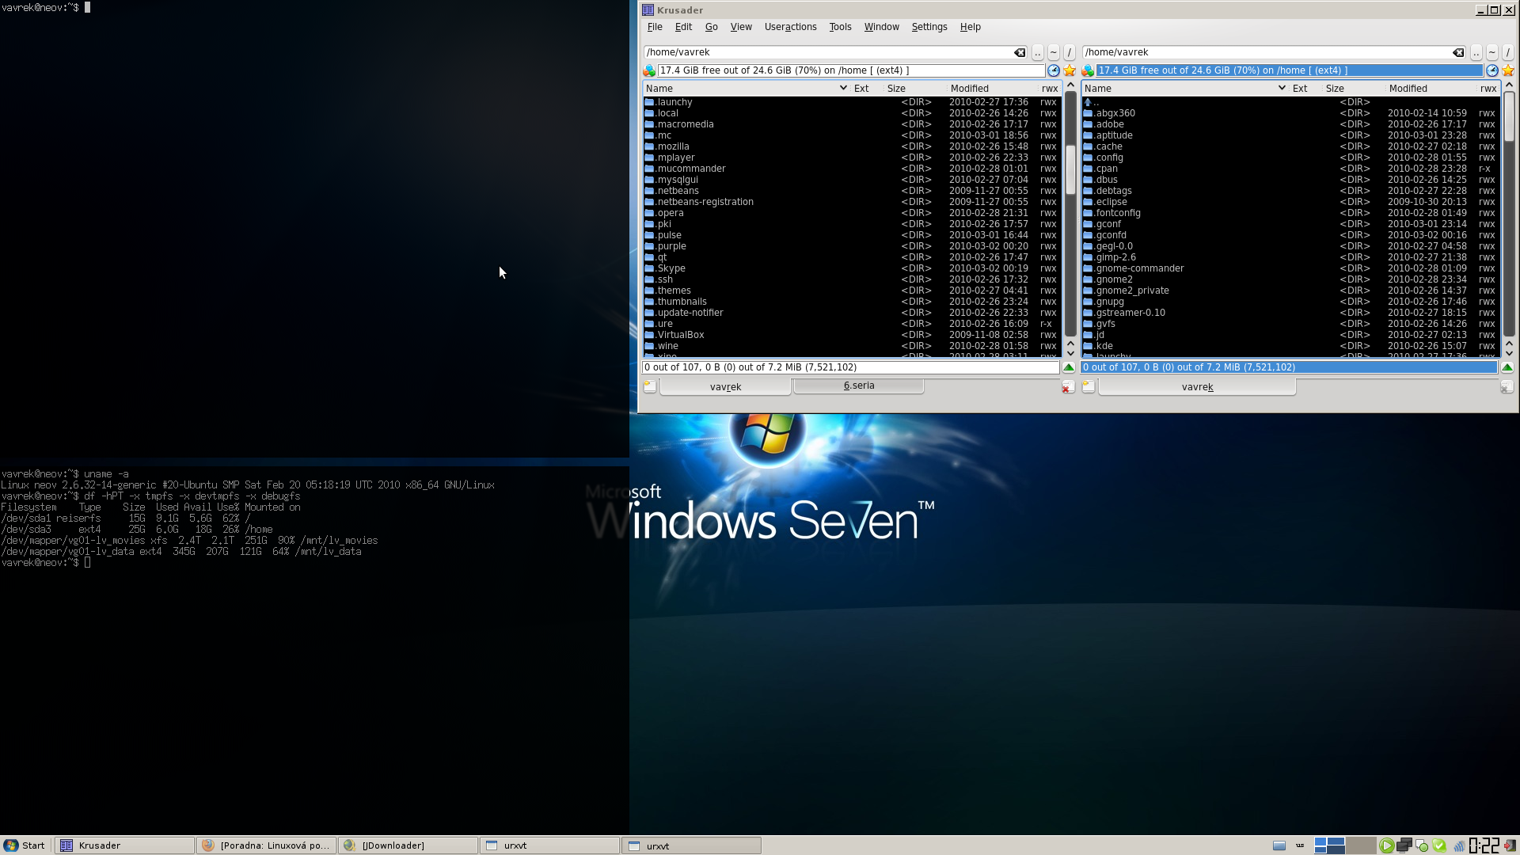Click right panel scrollbar up arrow

point(1509,85)
